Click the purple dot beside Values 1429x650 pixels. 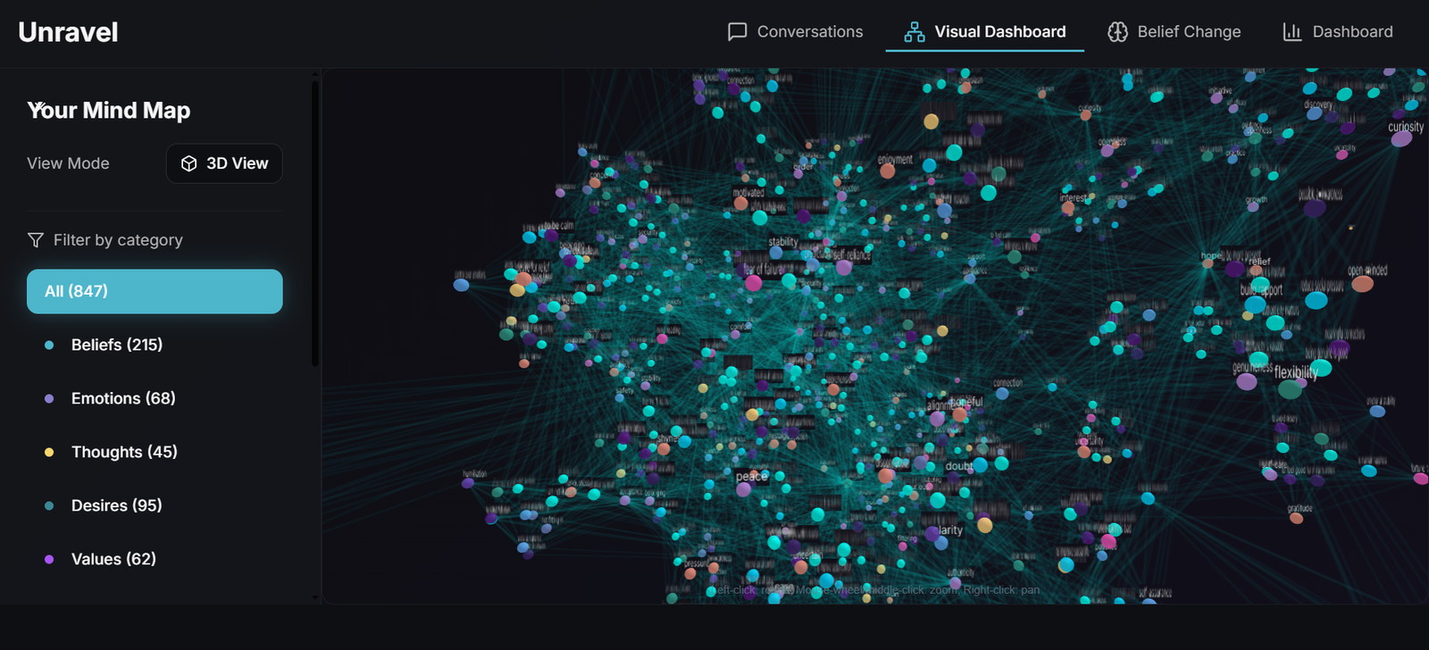click(49, 559)
